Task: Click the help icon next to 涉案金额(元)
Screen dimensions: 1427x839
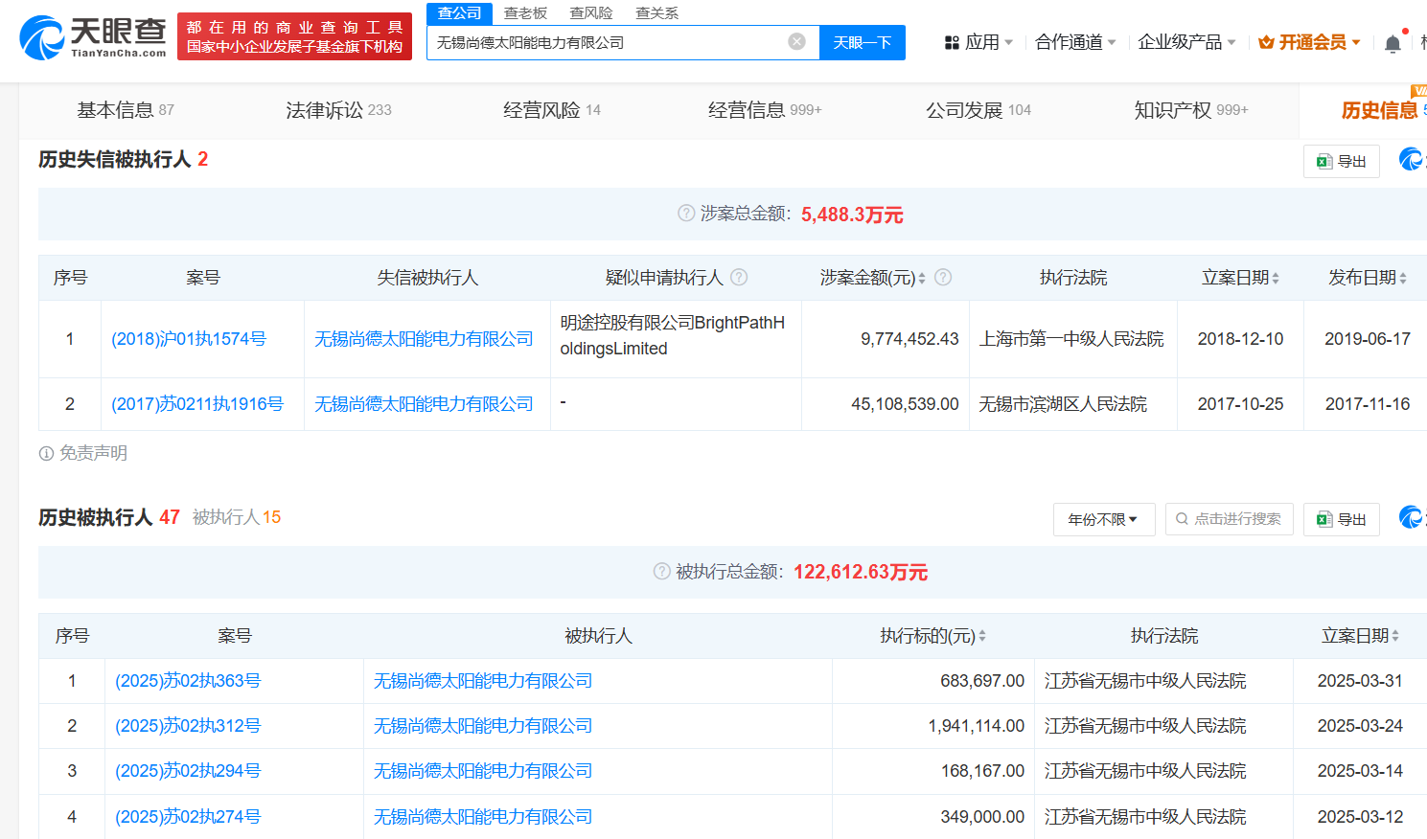Action: coord(943,277)
